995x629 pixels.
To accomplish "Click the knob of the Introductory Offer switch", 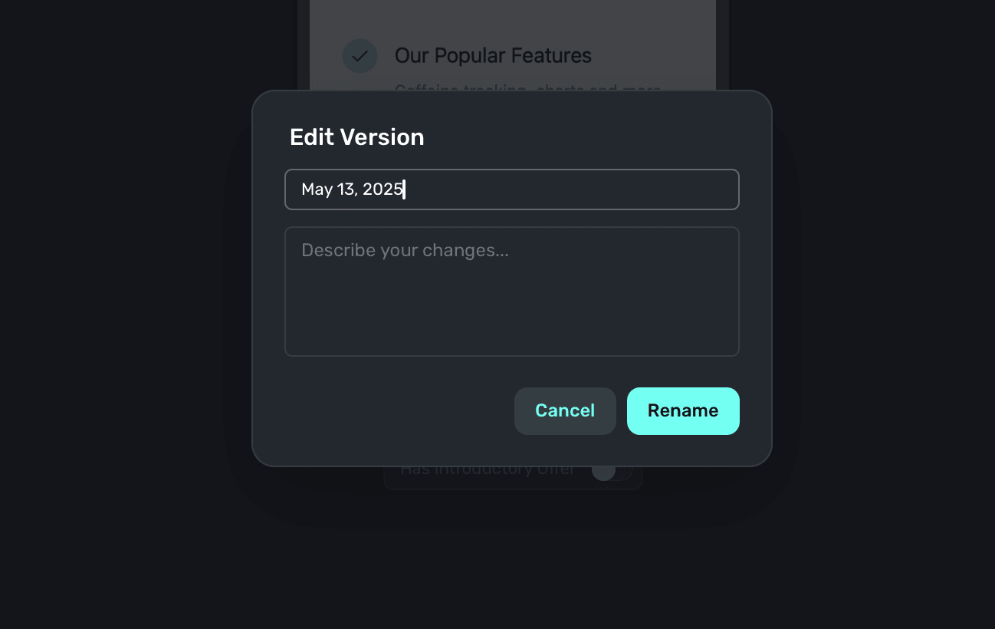I will click(x=604, y=471).
